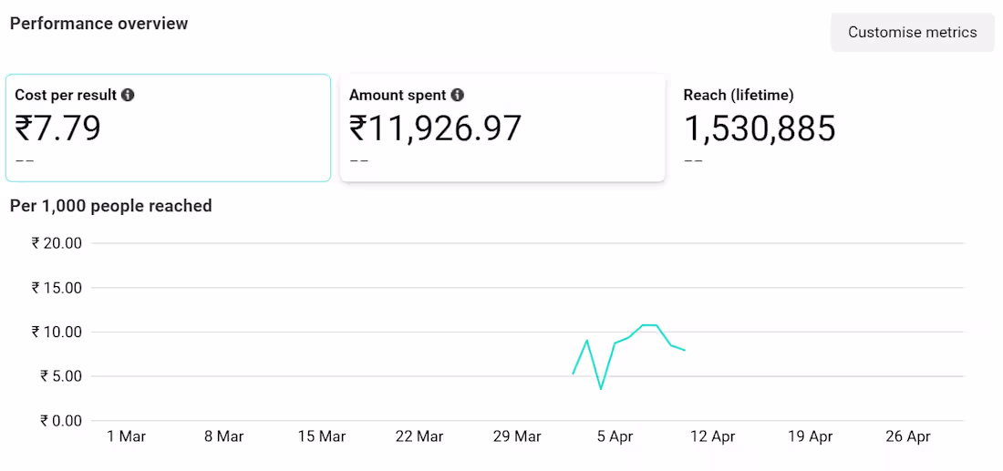
Task: Open the Customise metrics button
Action: tap(912, 33)
